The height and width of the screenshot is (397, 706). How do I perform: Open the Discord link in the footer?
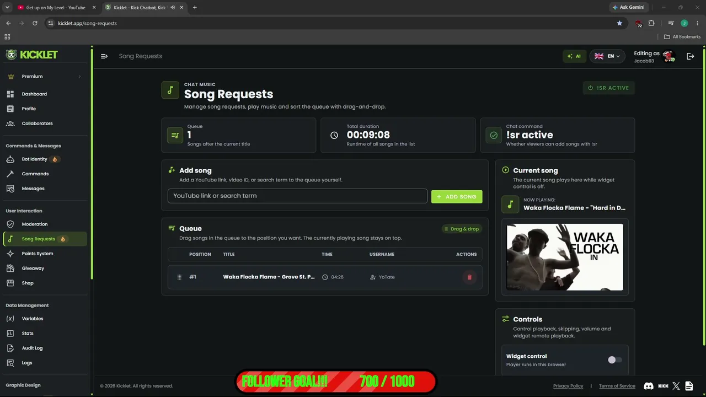point(649,386)
